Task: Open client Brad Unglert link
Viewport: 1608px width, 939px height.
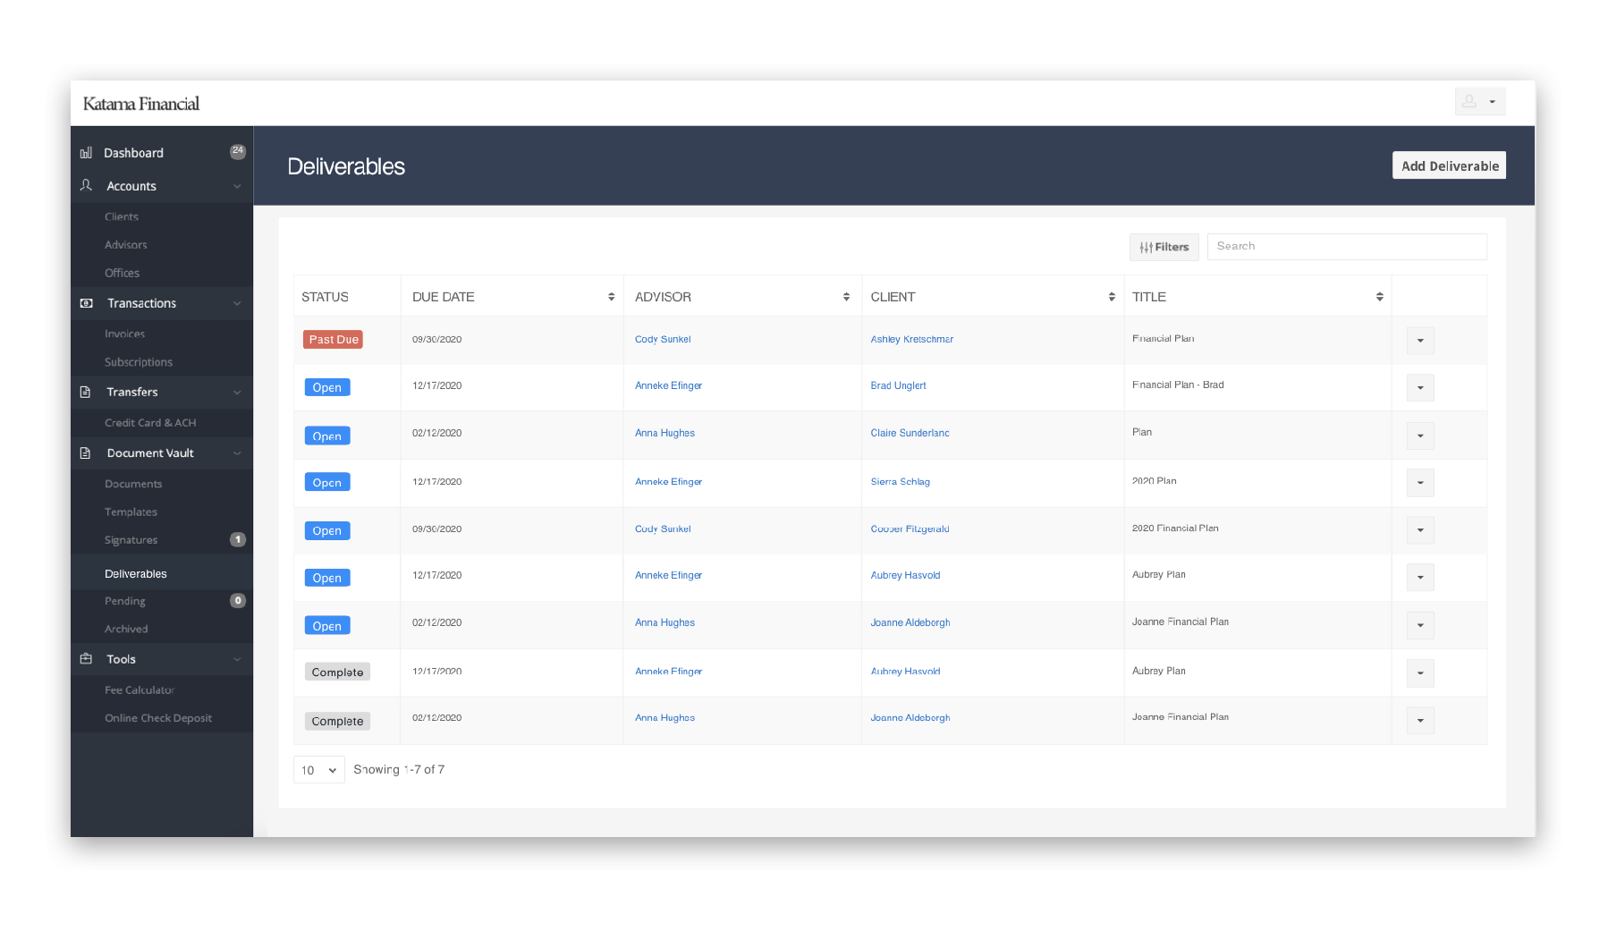Action: point(899,386)
